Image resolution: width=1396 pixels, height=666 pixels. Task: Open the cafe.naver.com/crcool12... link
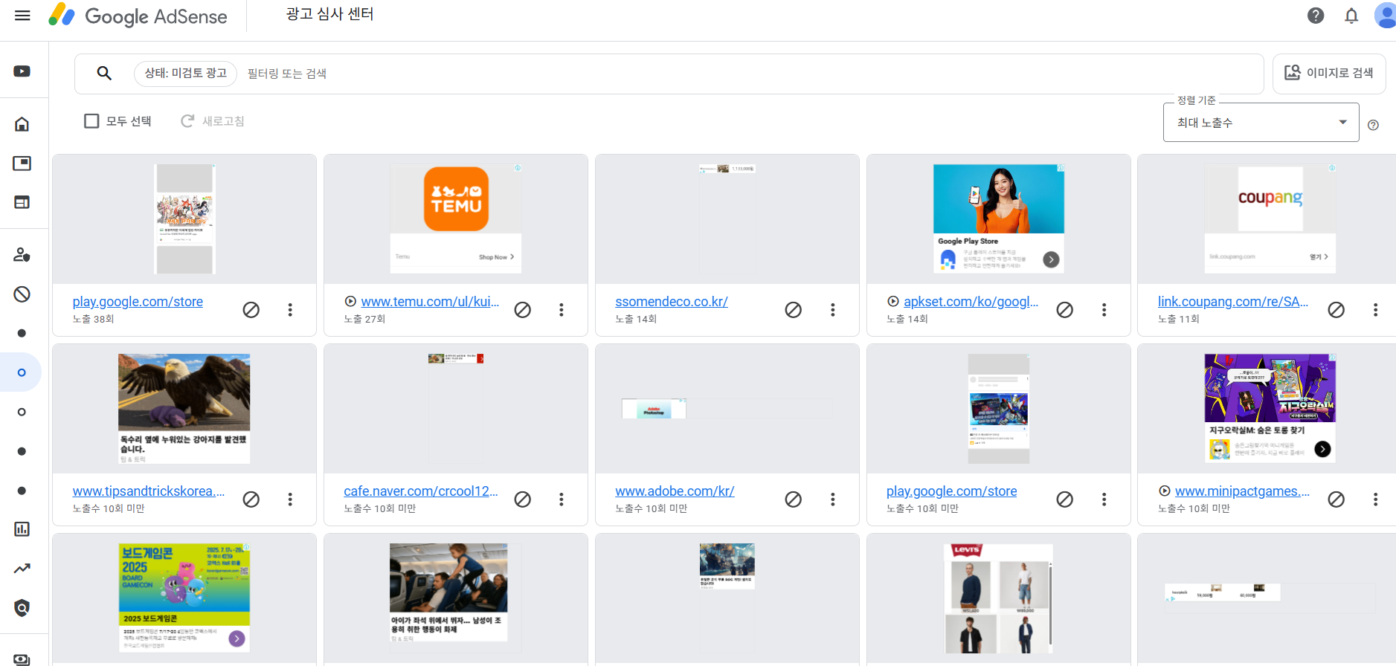(421, 491)
